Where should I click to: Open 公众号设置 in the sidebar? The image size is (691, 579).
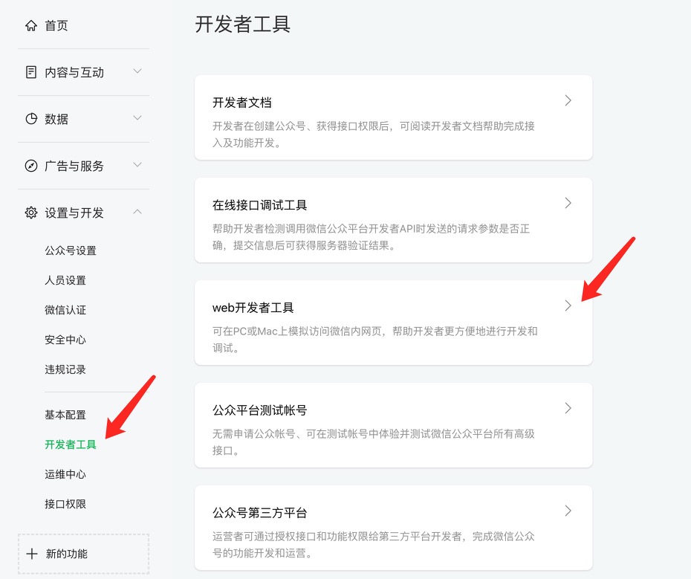coord(71,250)
